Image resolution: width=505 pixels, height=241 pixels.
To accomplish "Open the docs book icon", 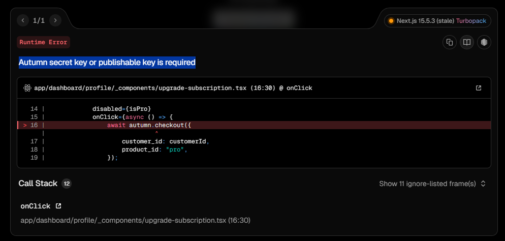I will point(467,42).
